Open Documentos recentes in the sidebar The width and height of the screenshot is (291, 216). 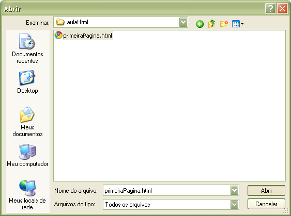click(x=27, y=48)
